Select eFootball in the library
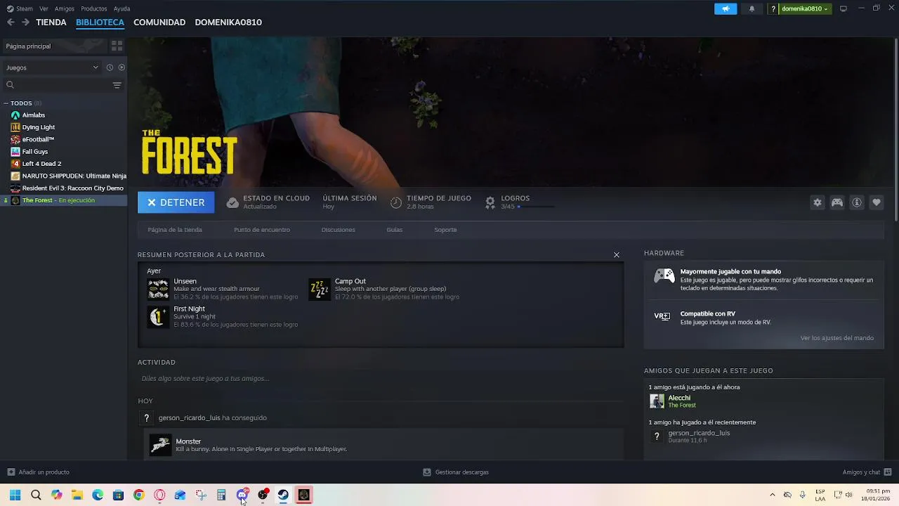The image size is (899, 506). (63, 139)
